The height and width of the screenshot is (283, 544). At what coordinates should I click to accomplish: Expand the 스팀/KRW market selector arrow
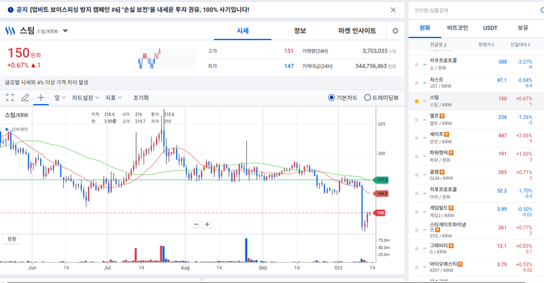(x=65, y=31)
